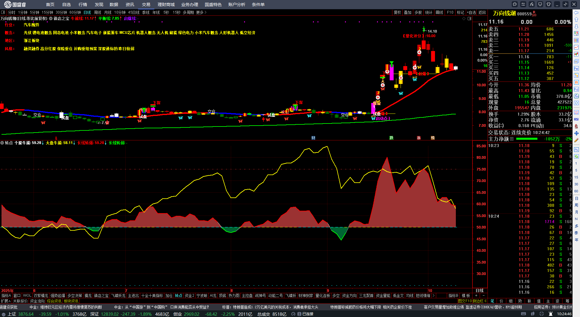Click the crosshair target status icon

coord(542,314)
